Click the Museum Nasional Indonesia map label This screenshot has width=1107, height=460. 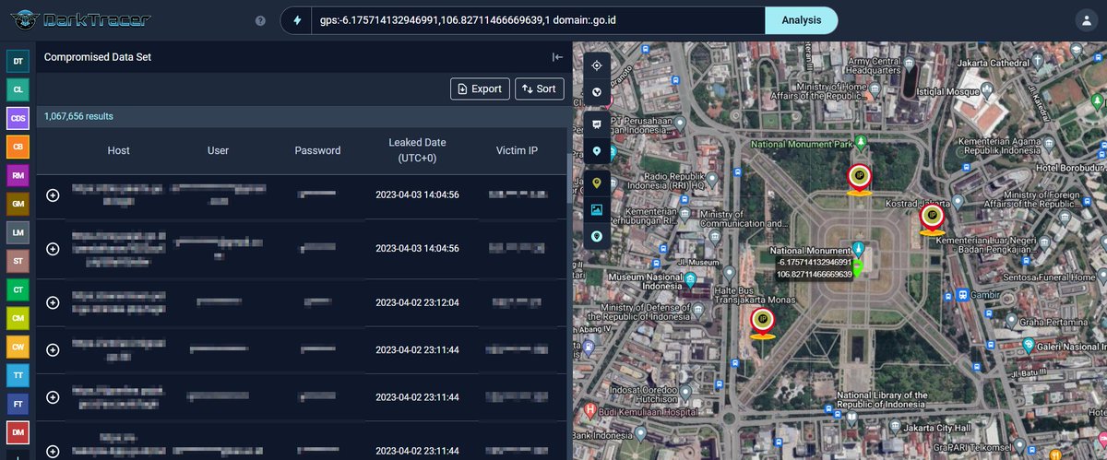(x=640, y=281)
